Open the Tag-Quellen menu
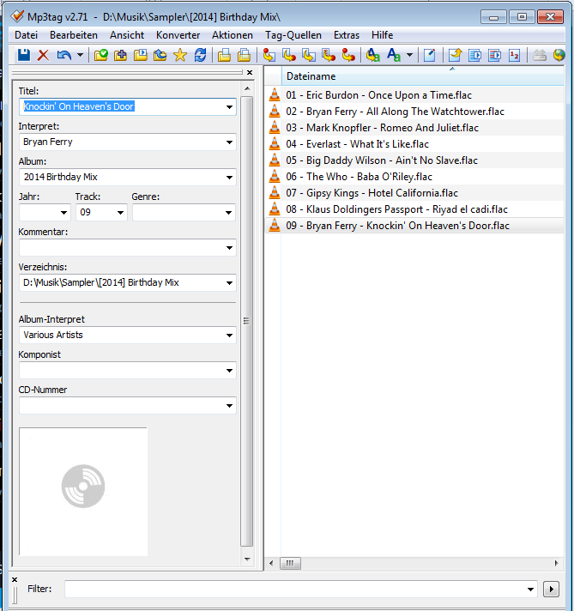 [293, 35]
